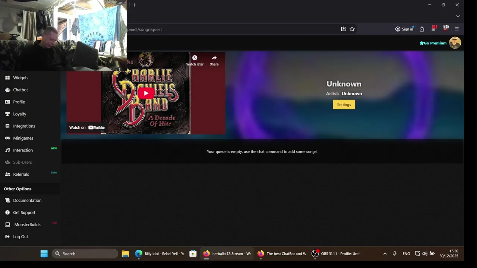The image size is (477, 268).
Task: Click the Minigames gamepad icon
Action: click(x=7, y=138)
